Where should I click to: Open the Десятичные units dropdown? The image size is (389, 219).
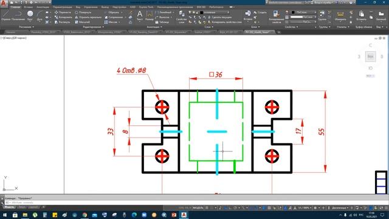pyautogui.click(x=340, y=208)
